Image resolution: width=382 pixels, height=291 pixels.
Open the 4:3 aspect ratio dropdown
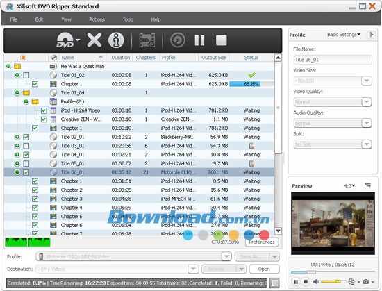click(x=350, y=186)
